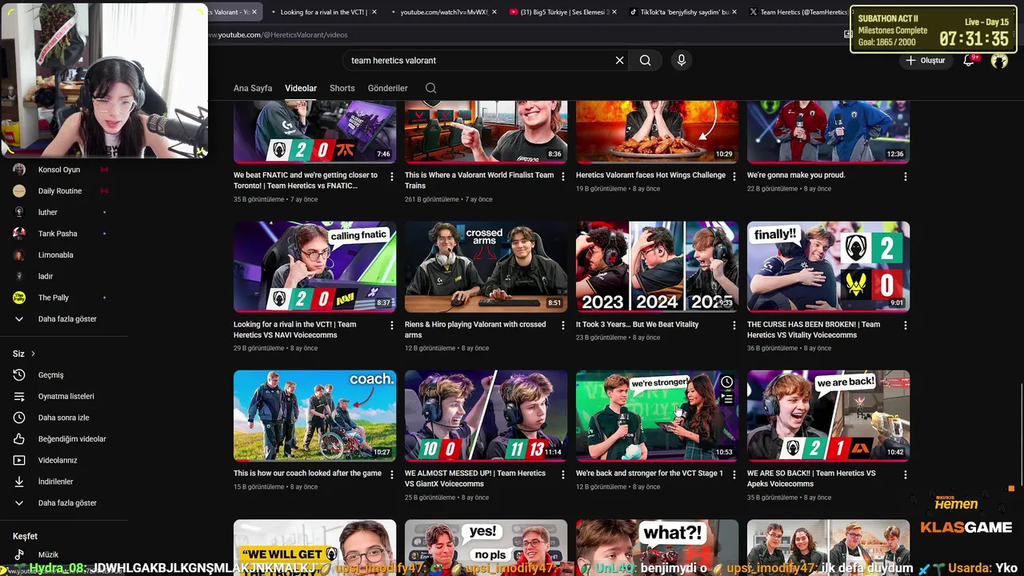1024x576 pixels.
Task: Open options menu for 'World Finalist Team Trains' video
Action: point(562,176)
